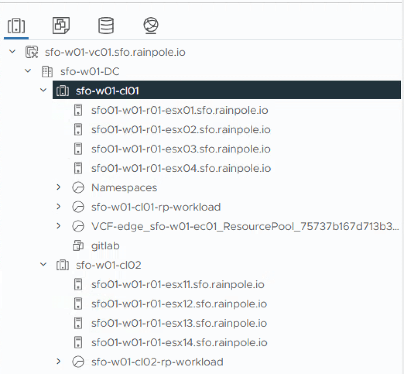Open the Storage inventory view icon
This screenshot has height=374, width=404.
106,26
